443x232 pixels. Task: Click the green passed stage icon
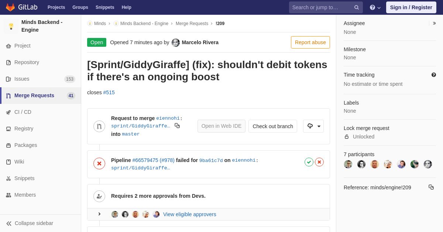(x=309, y=162)
